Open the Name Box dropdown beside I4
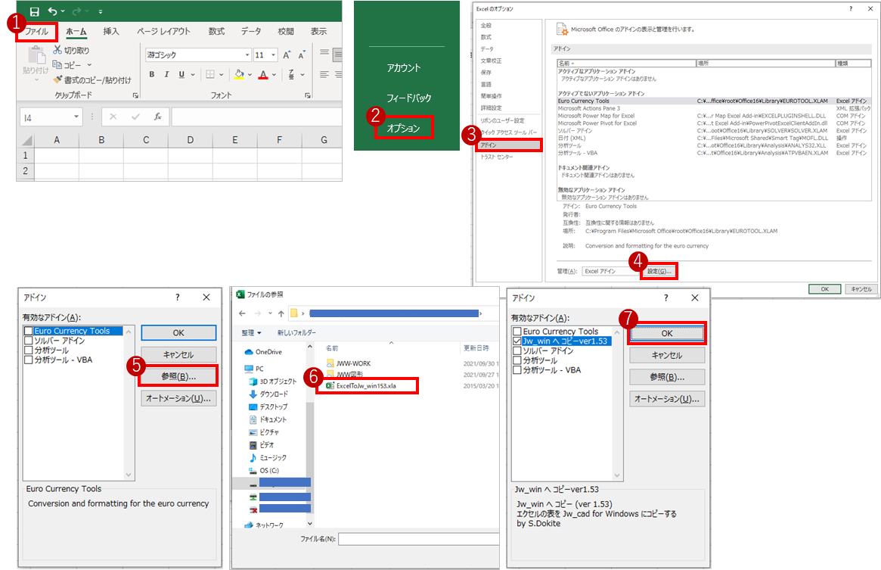 (76, 117)
